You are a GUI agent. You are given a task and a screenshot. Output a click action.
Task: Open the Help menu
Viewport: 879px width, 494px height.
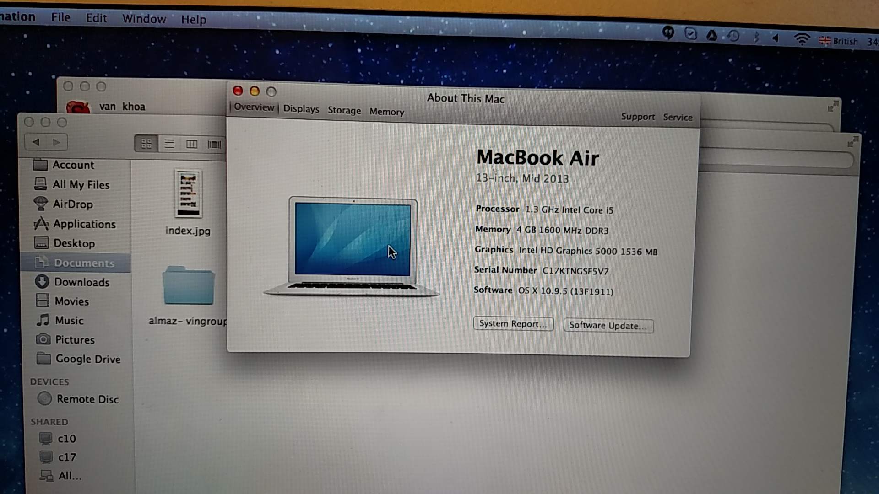(x=194, y=20)
